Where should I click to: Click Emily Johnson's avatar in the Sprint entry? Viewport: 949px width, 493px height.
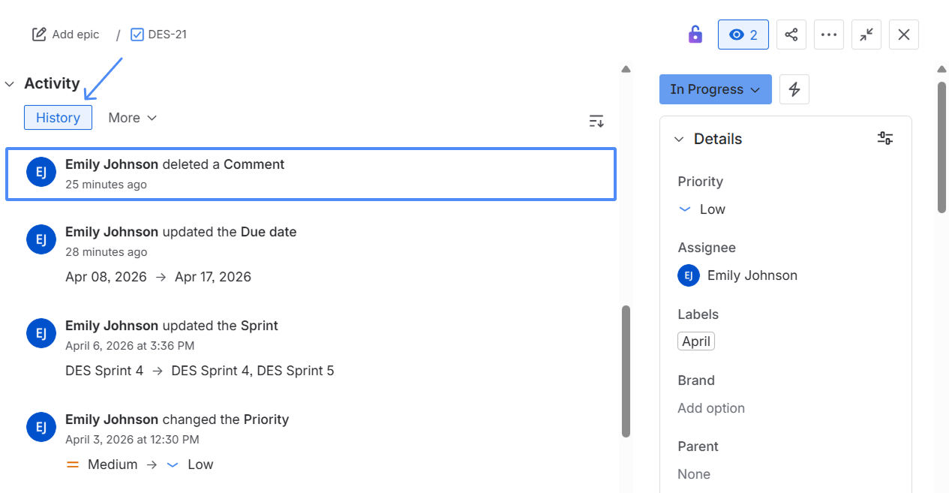[41, 333]
